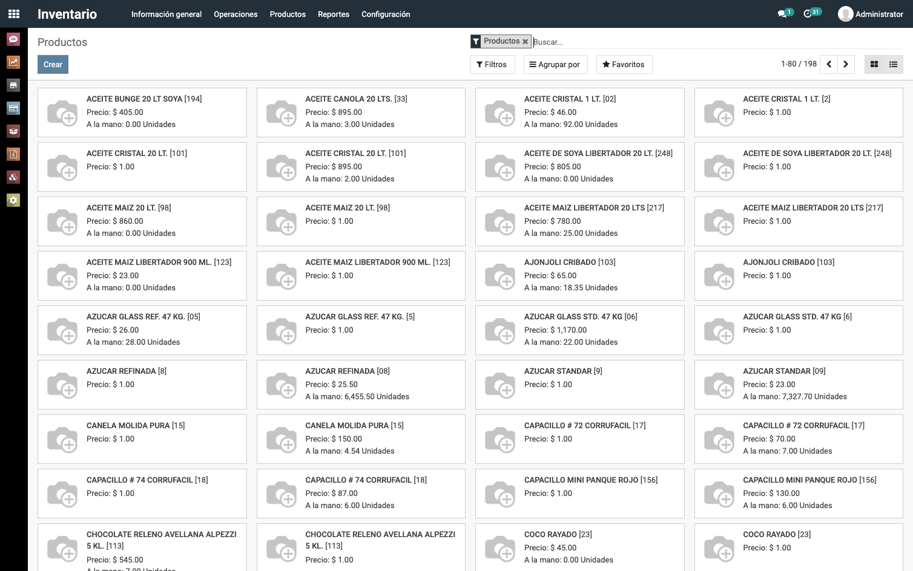Switch to kanban grid view
Viewport: 913px width, 571px height.
tap(874, 64)
